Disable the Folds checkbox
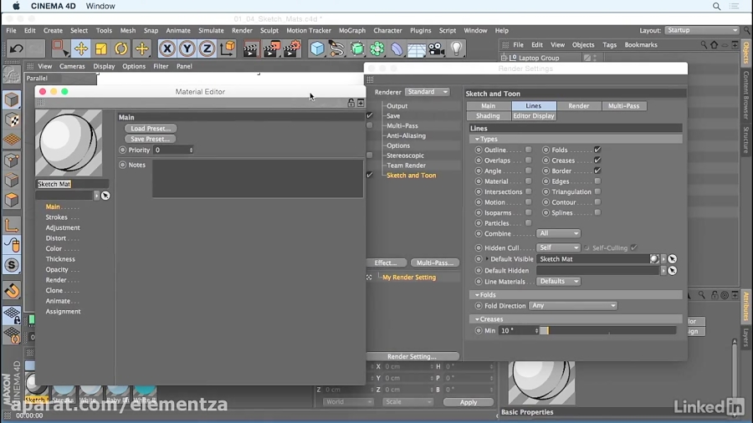 click(597, 150)
